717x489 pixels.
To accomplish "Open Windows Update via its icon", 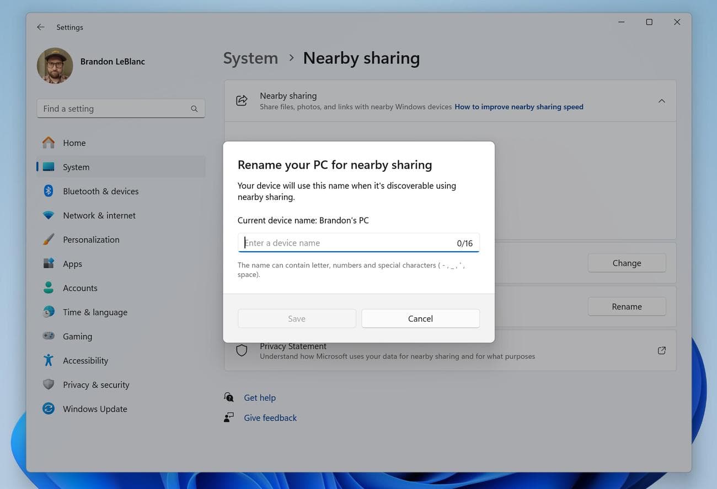I will tap(48, 409).
